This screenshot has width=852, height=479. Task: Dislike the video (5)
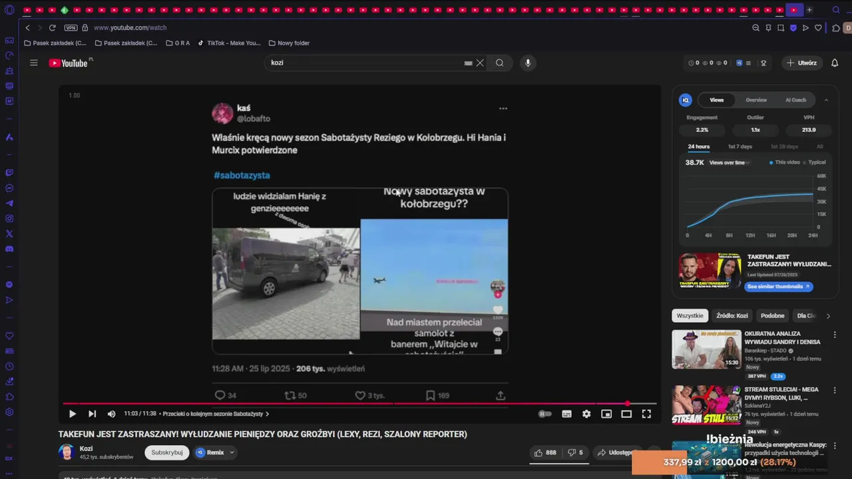pos(575,452)
